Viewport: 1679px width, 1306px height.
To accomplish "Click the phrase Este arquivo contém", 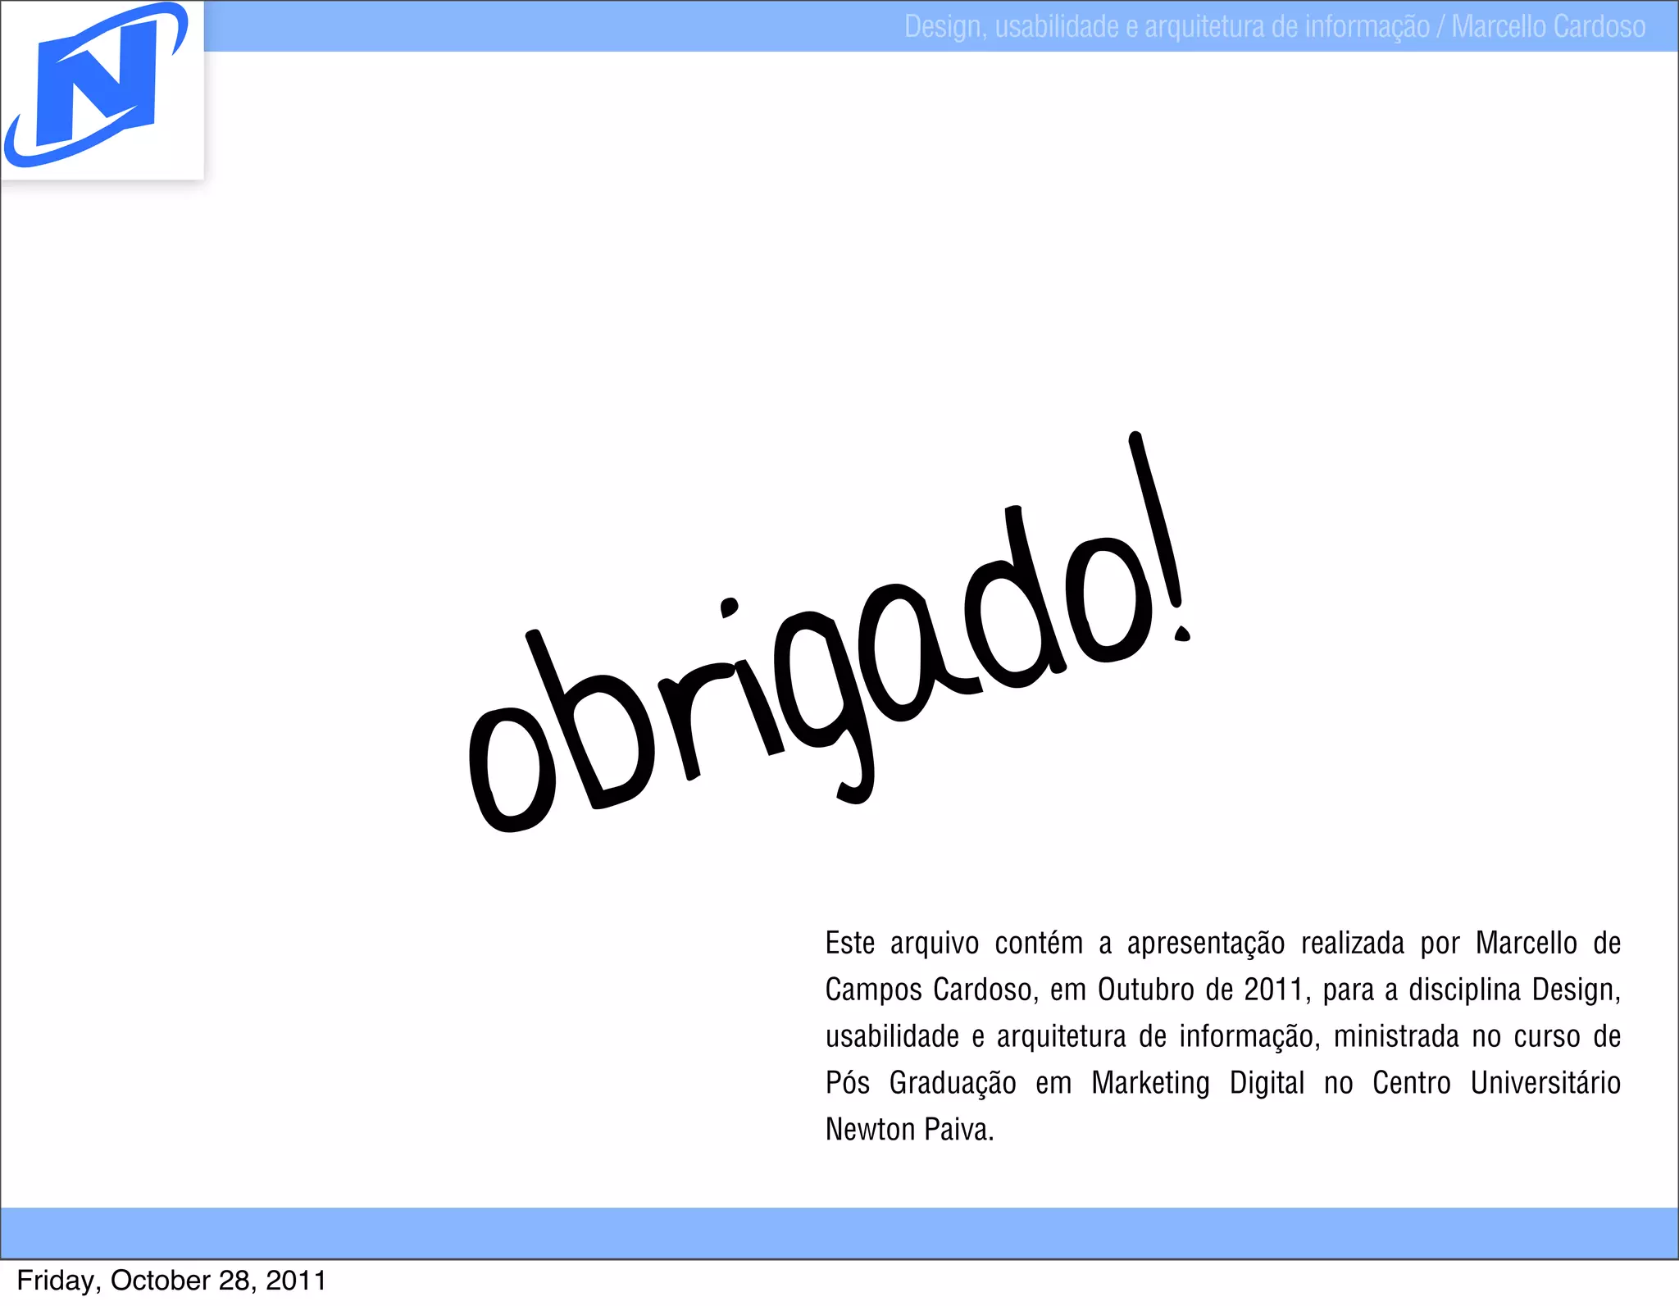I will (x=953, y=943).
